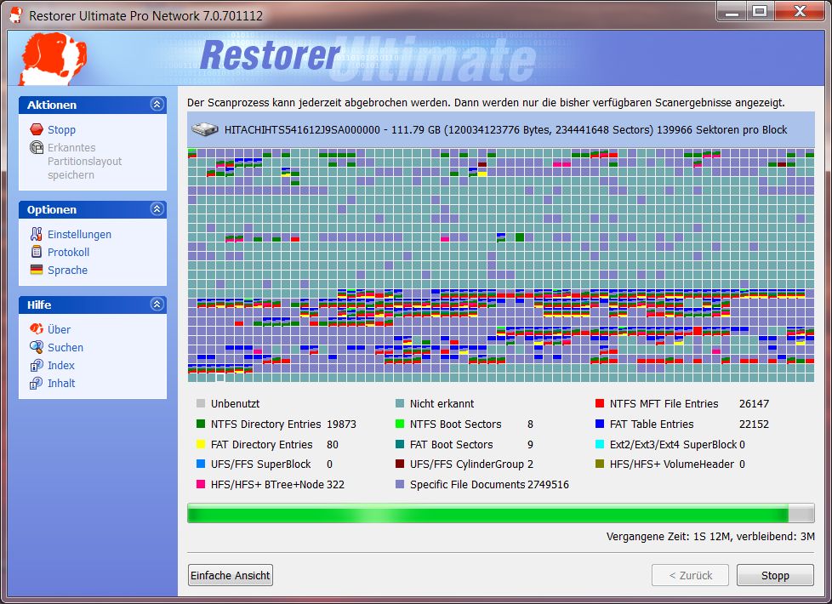The image size is (832, 604).
Task: Click the NTFS MFT File Entries red swatch
Action: tap(600, 403)
